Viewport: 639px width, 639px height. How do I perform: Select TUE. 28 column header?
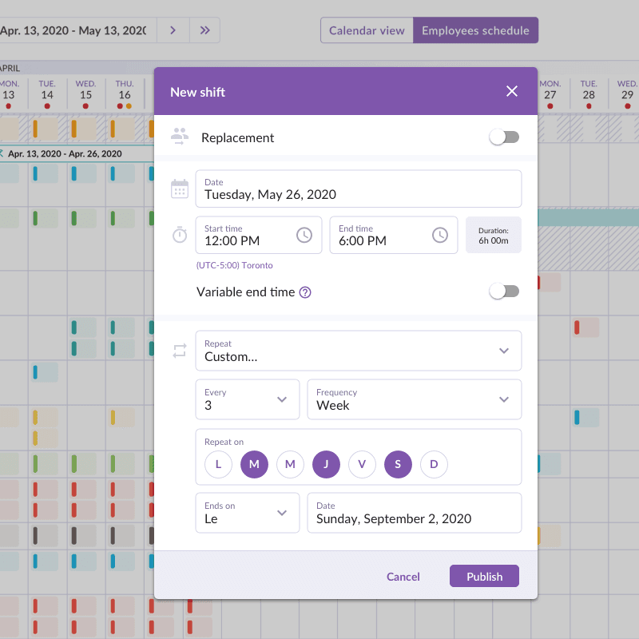[x=589, y=94]
